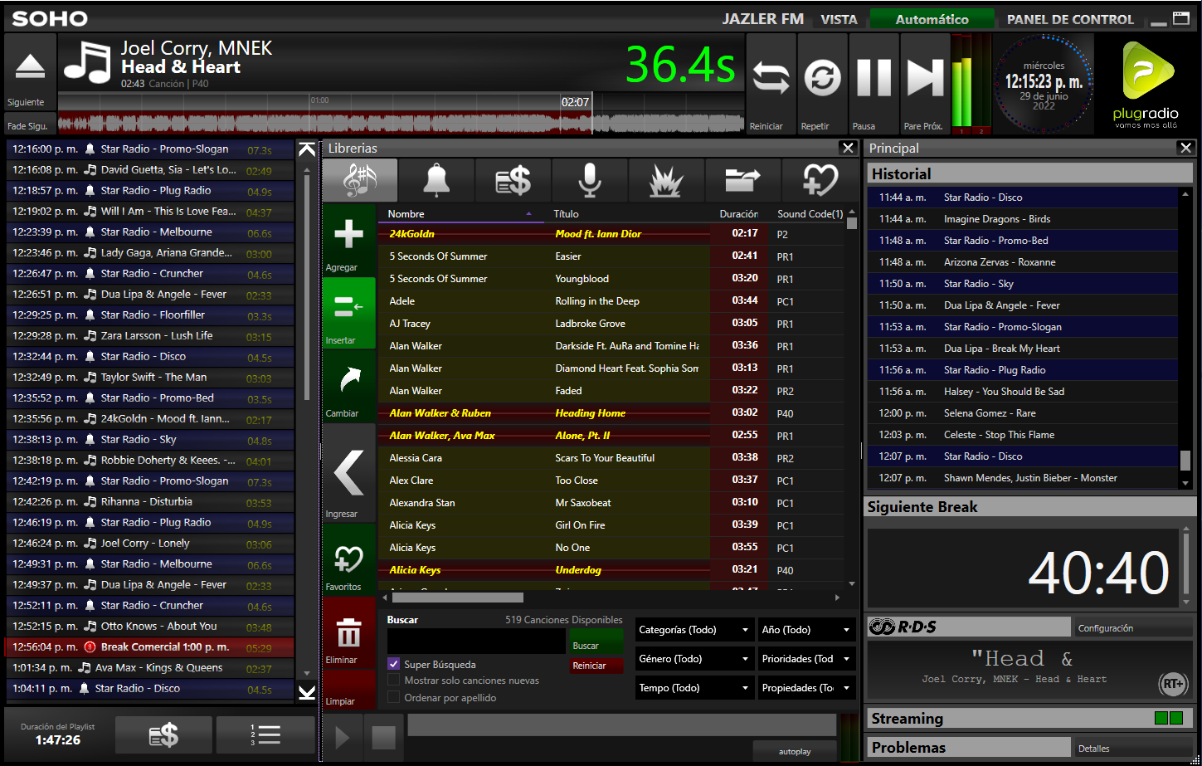Click the Limpiar button
The width and height of the screenshot is (1202, 766).
pyautogui.click(x=348, y=691)
